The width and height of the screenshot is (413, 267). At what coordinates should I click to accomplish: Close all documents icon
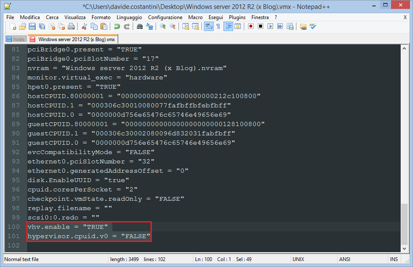(61, 26)
